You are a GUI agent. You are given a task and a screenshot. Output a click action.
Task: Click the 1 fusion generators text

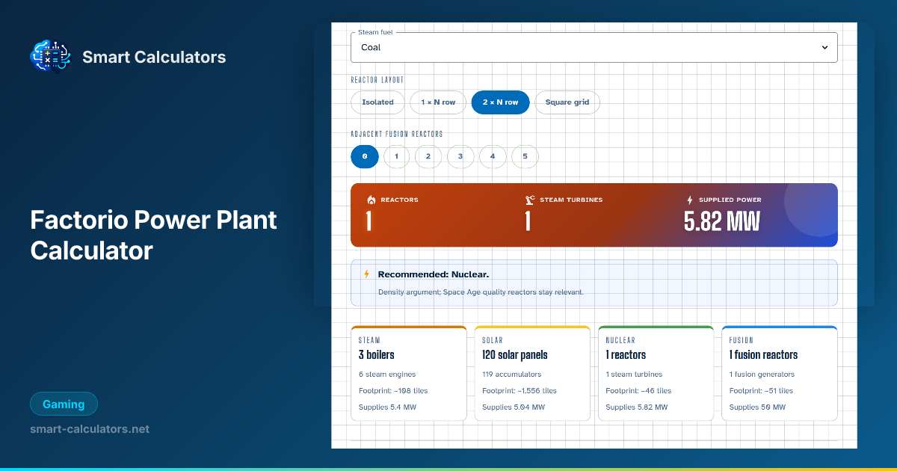click(762, 374)
